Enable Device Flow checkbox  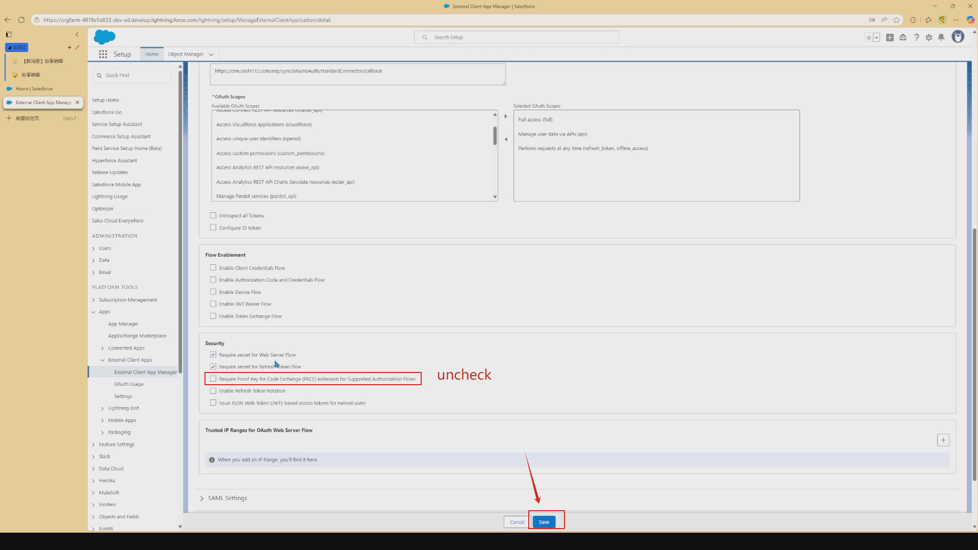(x=213, y=292)
